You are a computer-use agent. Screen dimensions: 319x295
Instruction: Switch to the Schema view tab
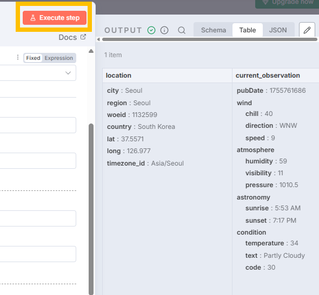pos(214,30)
